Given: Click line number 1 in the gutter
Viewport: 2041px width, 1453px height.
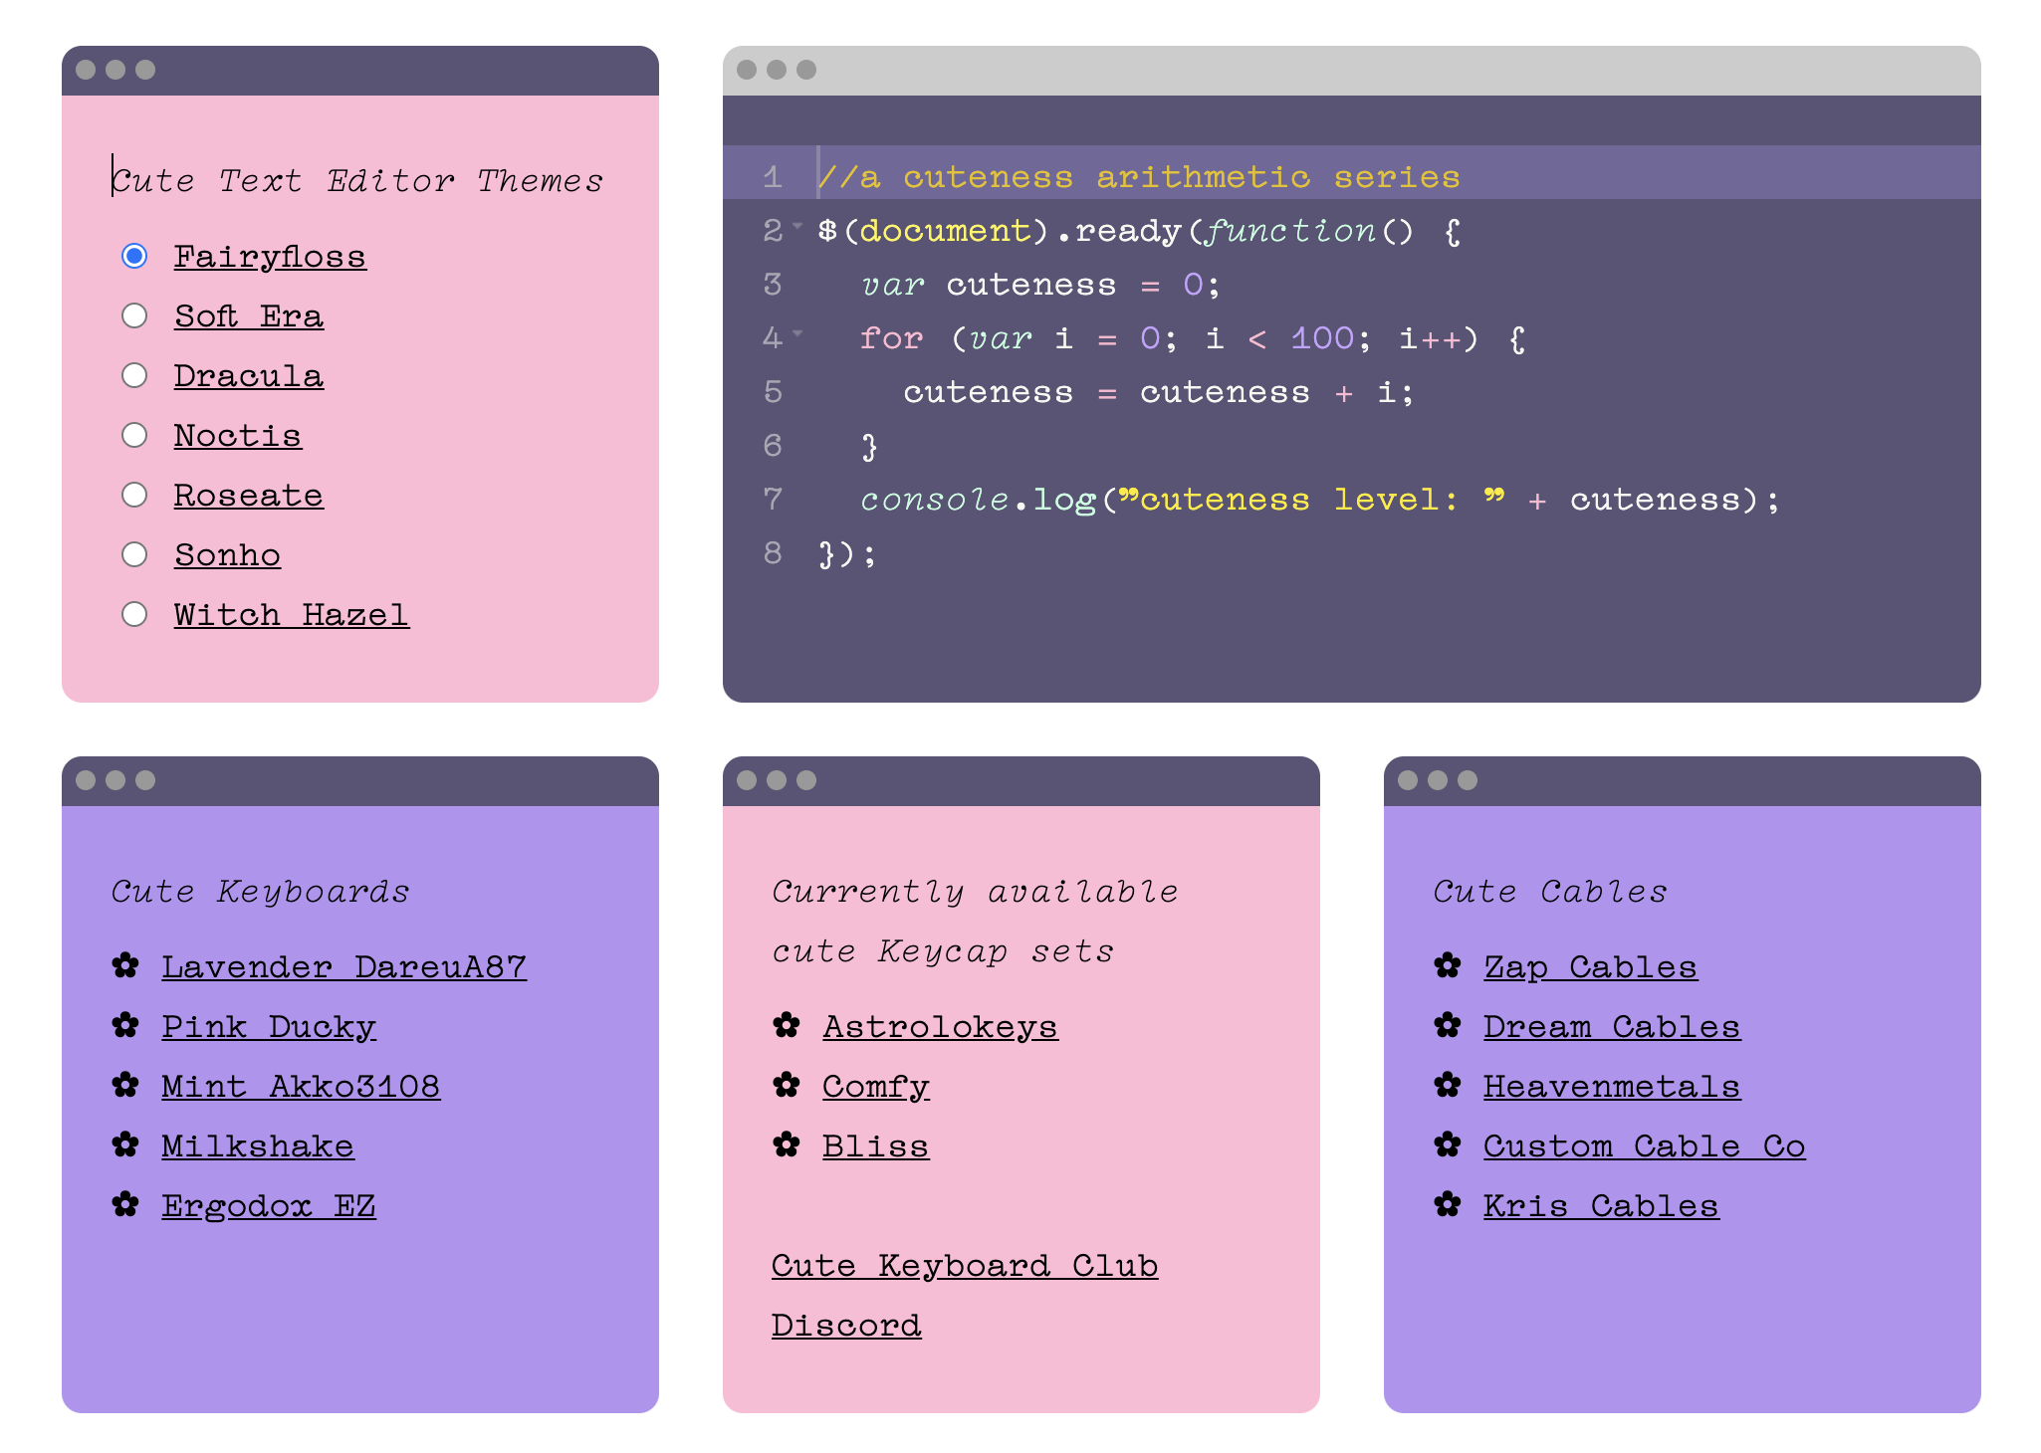Looking at the screenshot, I should tap(773, 177).
